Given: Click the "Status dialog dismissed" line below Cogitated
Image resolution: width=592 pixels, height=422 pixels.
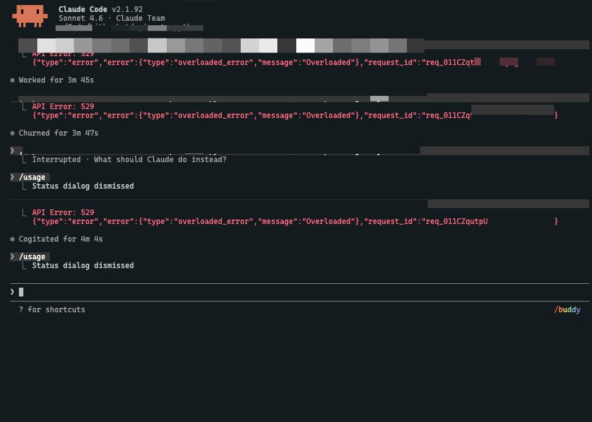Looking at the screenshot, I should pyautogui.click(x=83, y=266).
